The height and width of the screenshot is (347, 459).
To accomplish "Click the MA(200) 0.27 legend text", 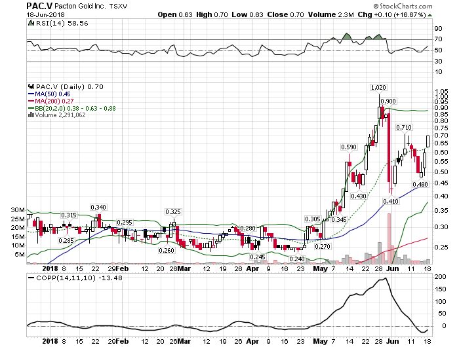I will [54, 101].
